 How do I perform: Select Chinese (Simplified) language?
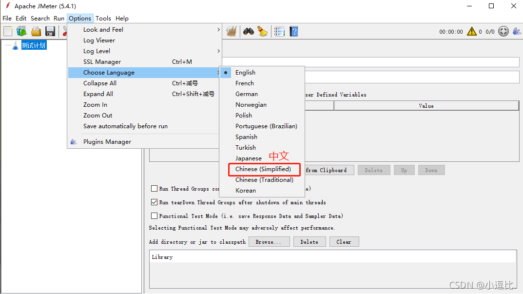(262, 169)
